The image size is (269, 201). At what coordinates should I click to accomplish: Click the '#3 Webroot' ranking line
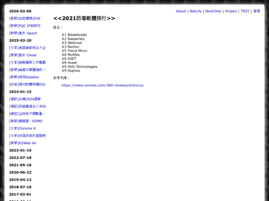coord(72,43)
